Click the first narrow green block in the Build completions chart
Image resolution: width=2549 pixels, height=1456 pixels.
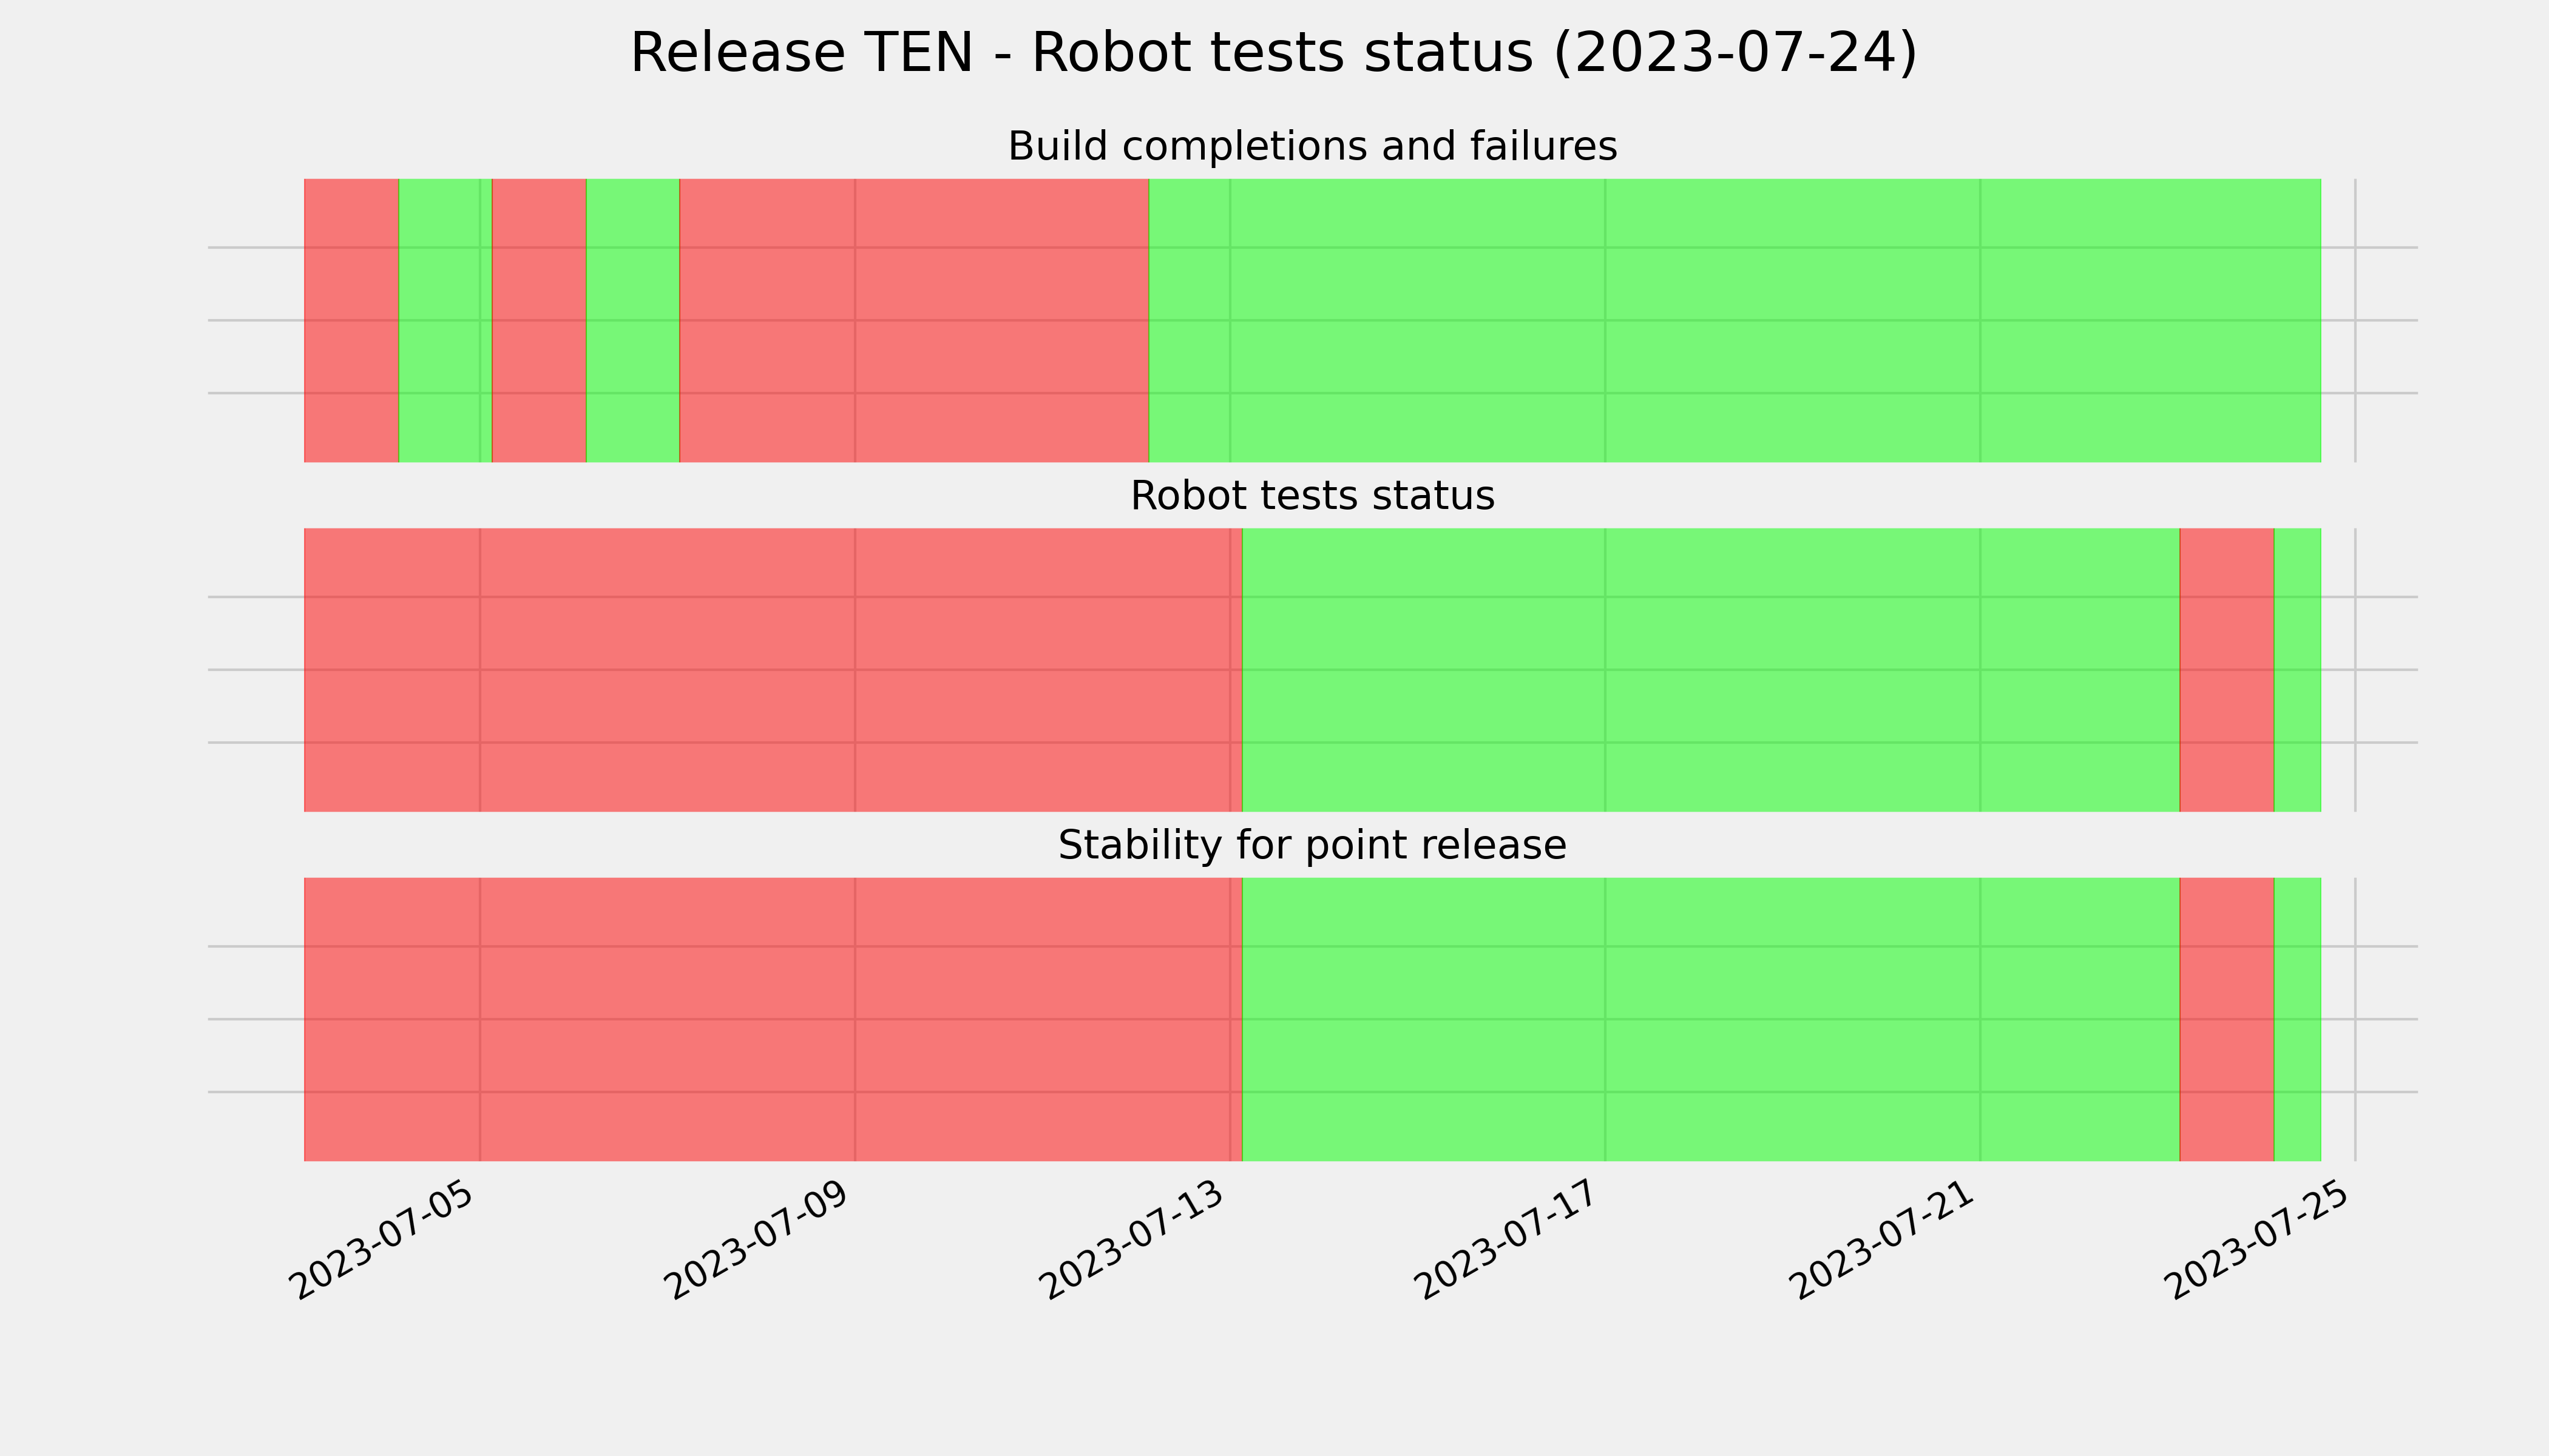click(445, 320)
